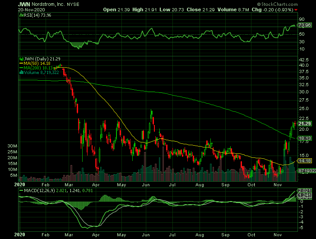Click Jun on the price chart's date axis
This screenshot has width=316, height=239.
(146, 184)
